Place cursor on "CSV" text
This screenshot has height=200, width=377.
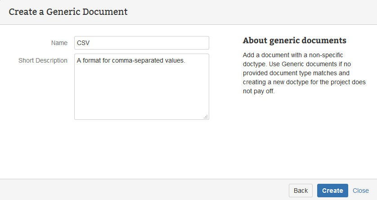point(84,43)
